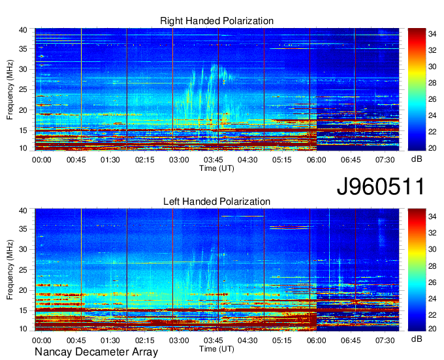The image size is (444, 360).
Task: Click the Right Handed plot's colorbar
Action: (x=417, y=89)
